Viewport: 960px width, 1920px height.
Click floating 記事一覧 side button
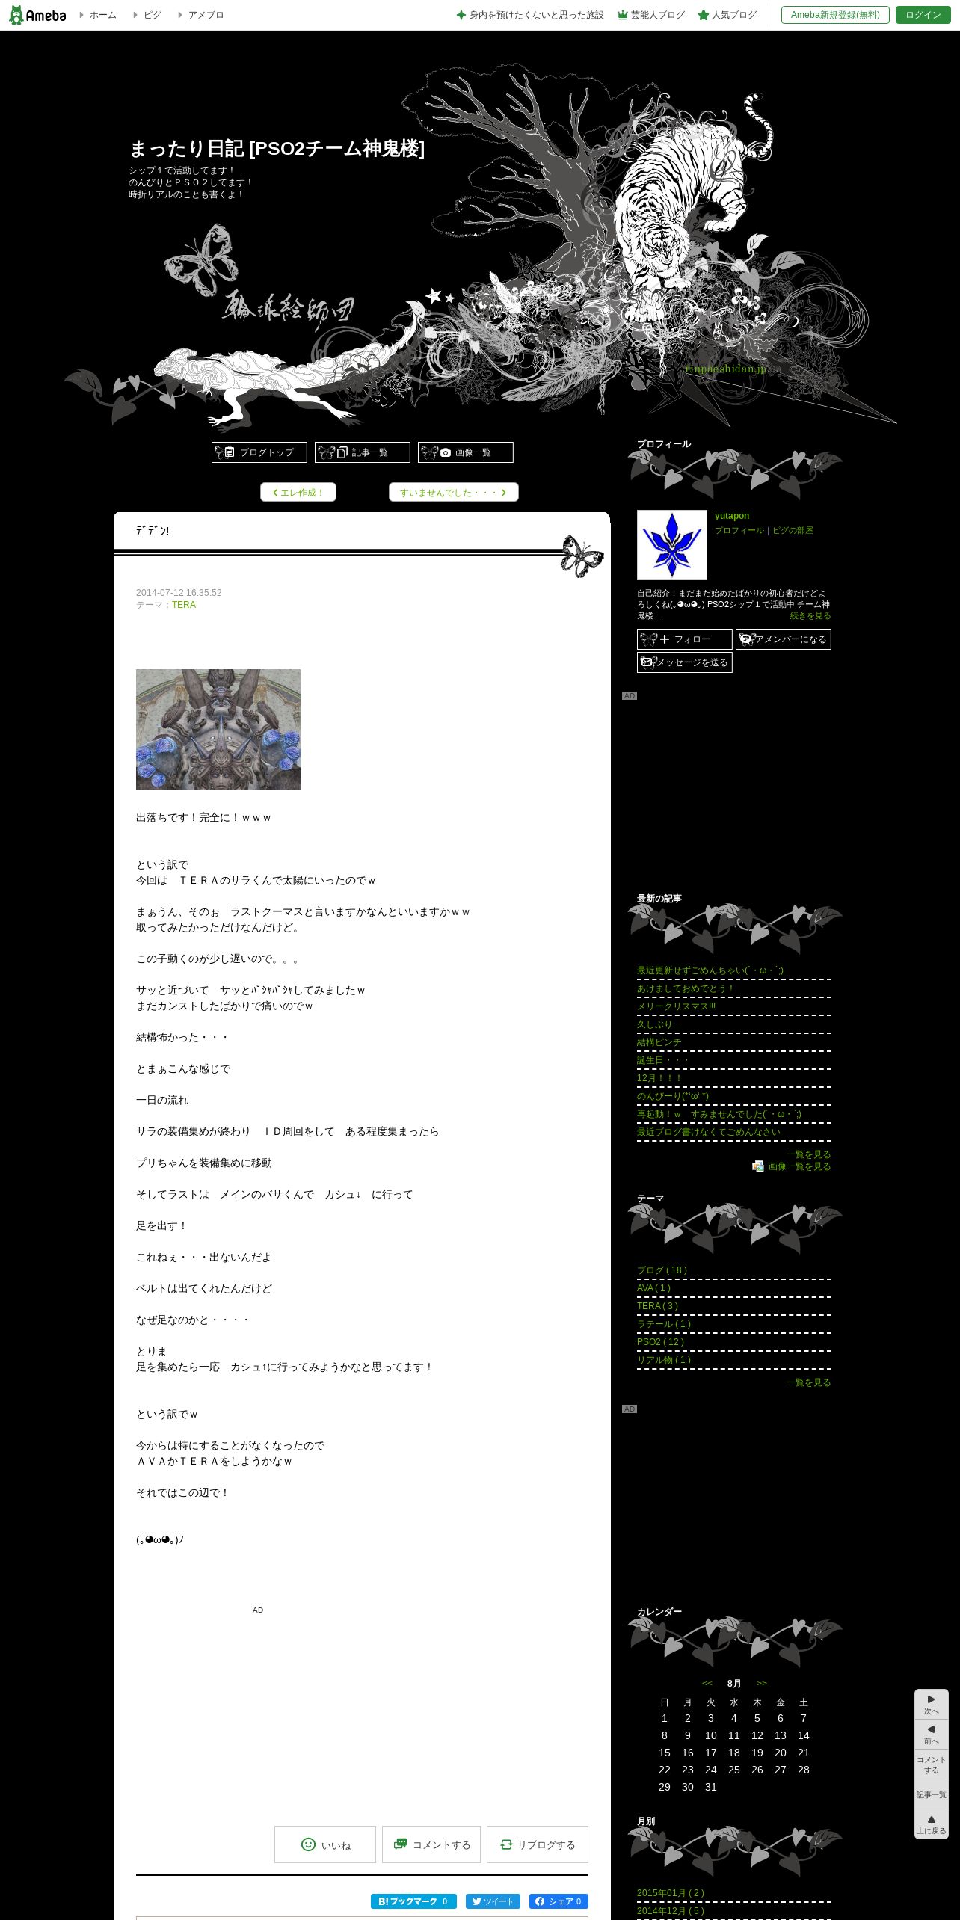click(x=932, y=1794)
